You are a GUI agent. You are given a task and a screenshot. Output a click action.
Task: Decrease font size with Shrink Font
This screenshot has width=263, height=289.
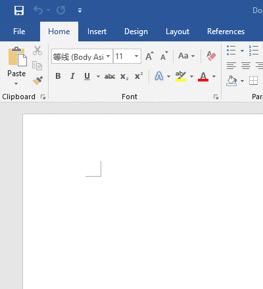coord(164,56)
